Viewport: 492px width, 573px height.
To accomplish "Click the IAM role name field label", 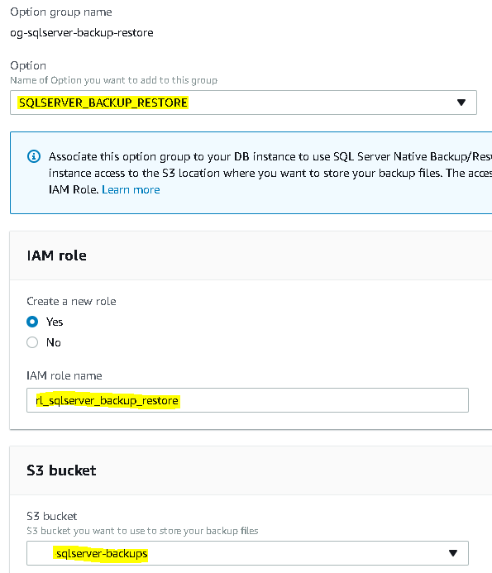I will click(64, 375).
